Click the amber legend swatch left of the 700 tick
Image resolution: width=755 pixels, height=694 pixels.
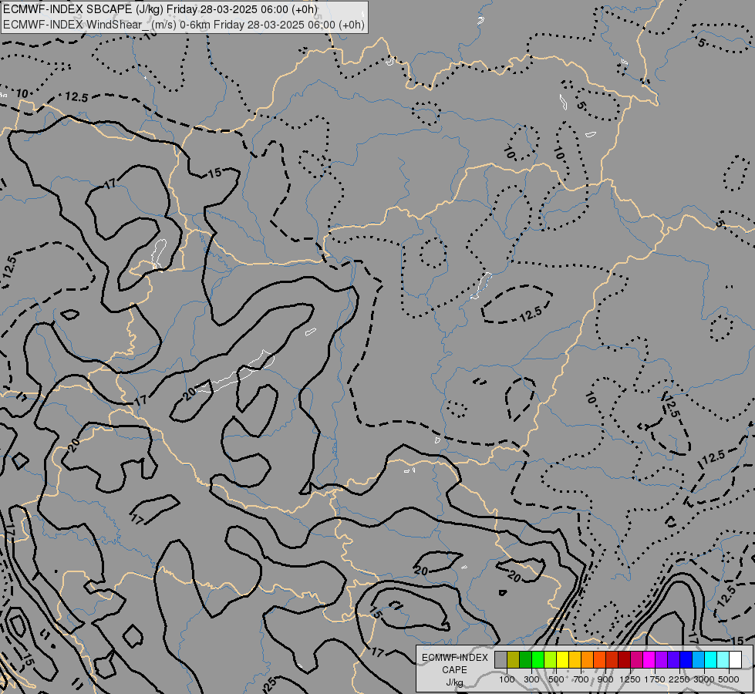[x=575, y=660]
